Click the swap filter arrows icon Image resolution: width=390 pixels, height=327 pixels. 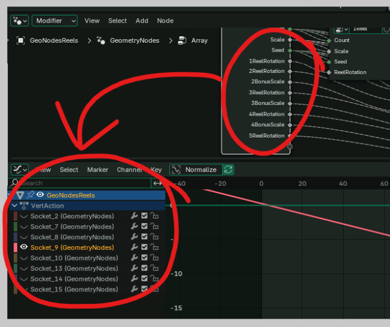pyautogui.click(x=158, y=183)
